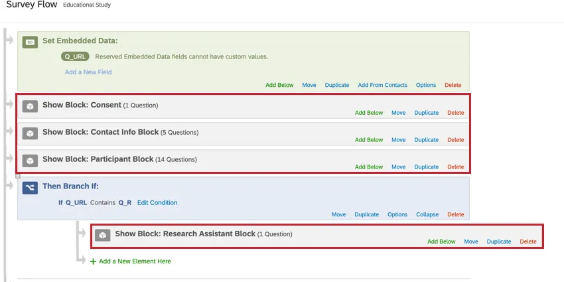Collapse the Then Branch If element
Viewport: 564px width, 282px height.
point(427,214)
